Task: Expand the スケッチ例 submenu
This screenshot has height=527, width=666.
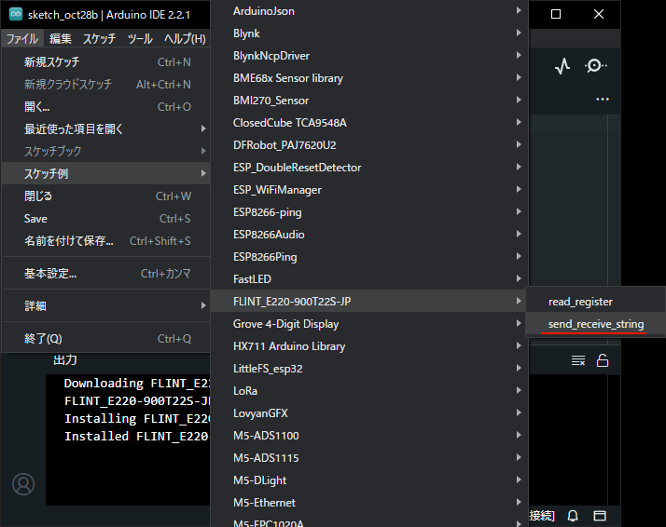Action: (x=106, y=173)
